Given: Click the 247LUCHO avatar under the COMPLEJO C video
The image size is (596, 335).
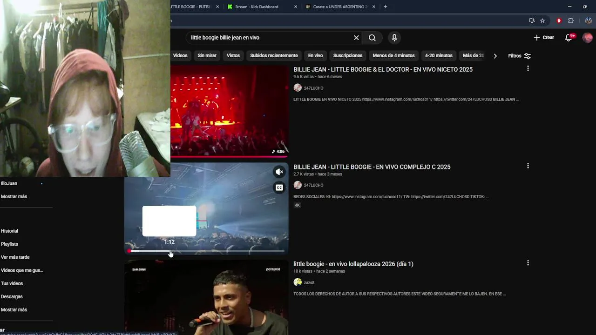Looking at the screenshot, I should click(298, 185).
